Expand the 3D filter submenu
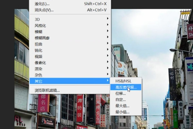The image size is (193, 129). point(70,19)
